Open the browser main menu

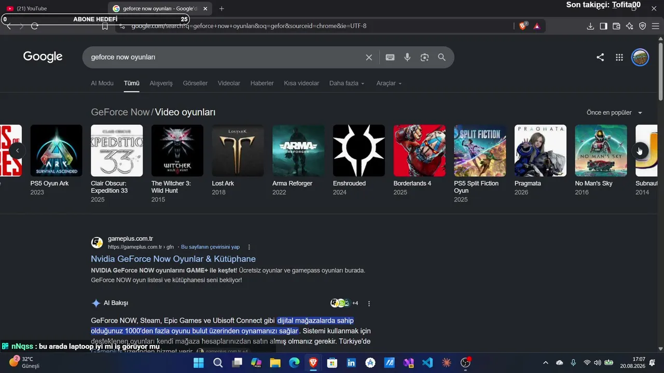(x=655, y=26)
